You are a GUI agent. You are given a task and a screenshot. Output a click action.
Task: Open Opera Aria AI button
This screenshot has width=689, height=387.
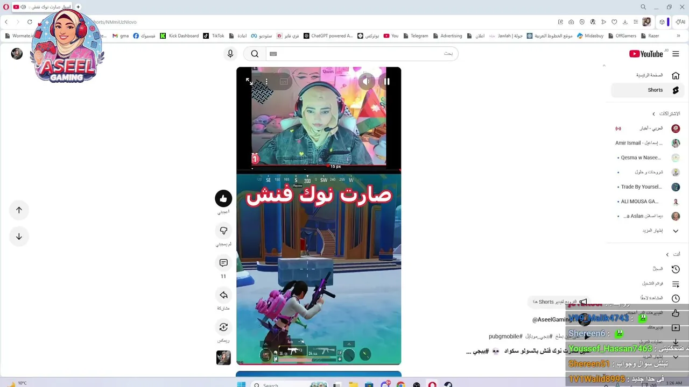pos(680,22)
